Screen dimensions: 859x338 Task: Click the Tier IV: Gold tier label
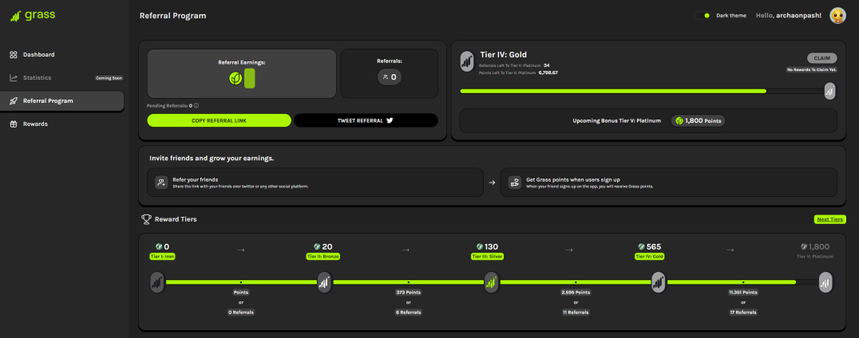click(650, 256)
